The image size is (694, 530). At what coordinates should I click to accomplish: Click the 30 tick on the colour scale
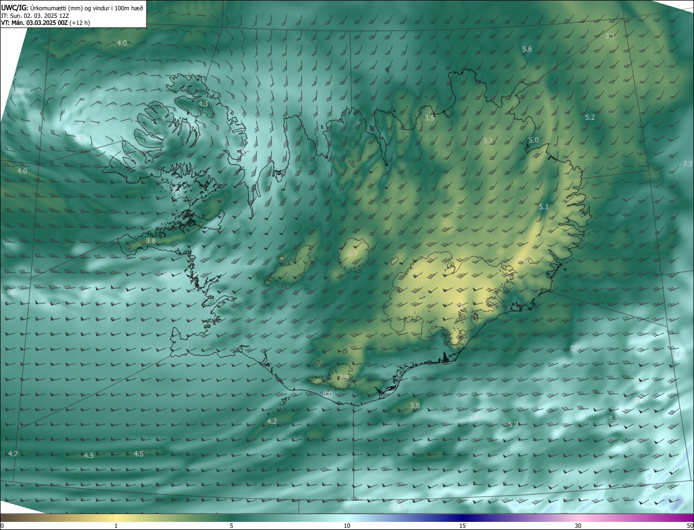(x=578, y=526)
